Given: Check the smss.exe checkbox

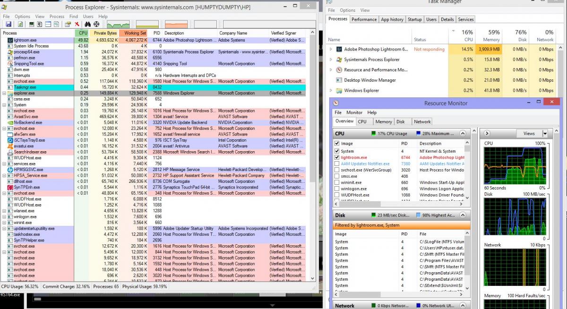Looking at the screenshot, I should pos(337,176).
